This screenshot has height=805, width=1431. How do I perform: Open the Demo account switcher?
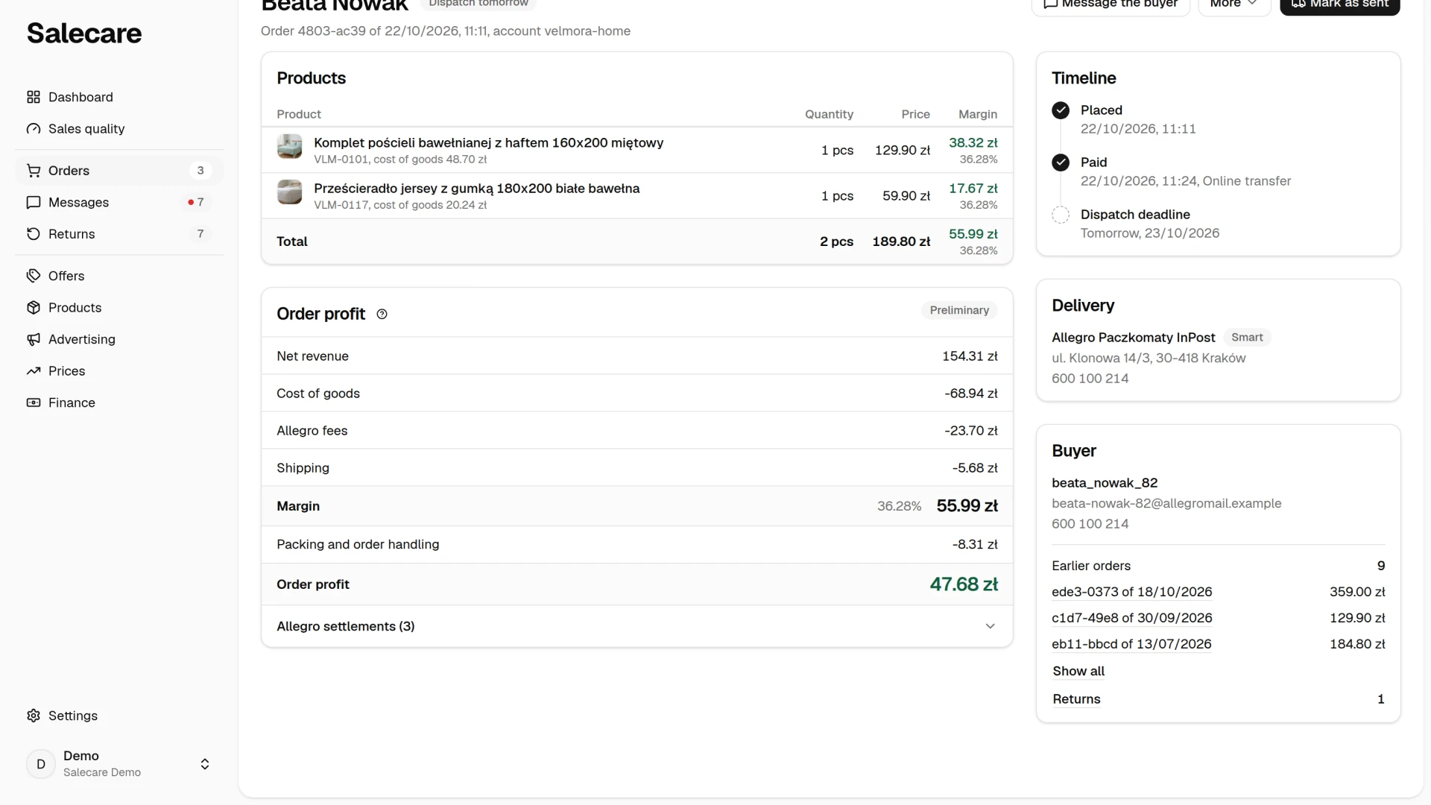point(119,764)
